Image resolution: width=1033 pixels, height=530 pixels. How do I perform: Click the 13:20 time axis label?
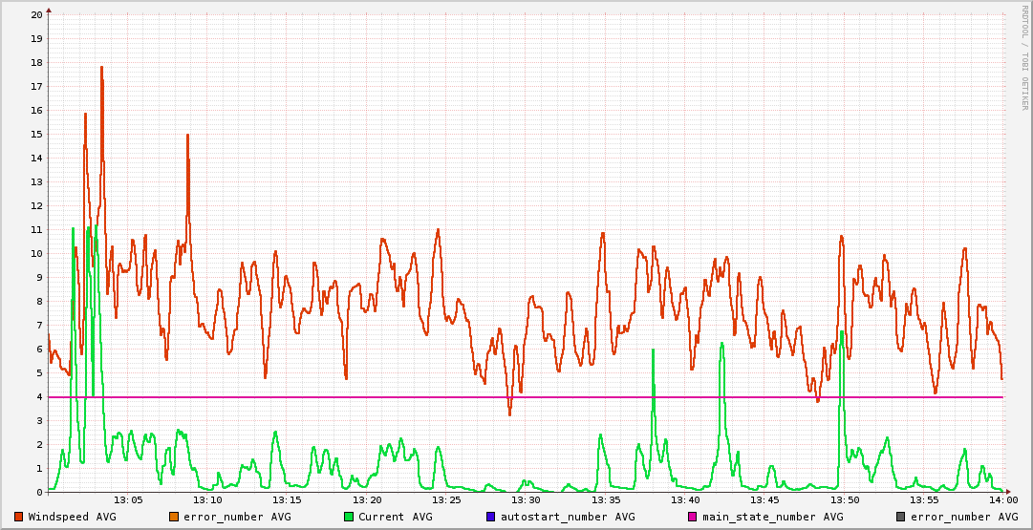[366, 500]
